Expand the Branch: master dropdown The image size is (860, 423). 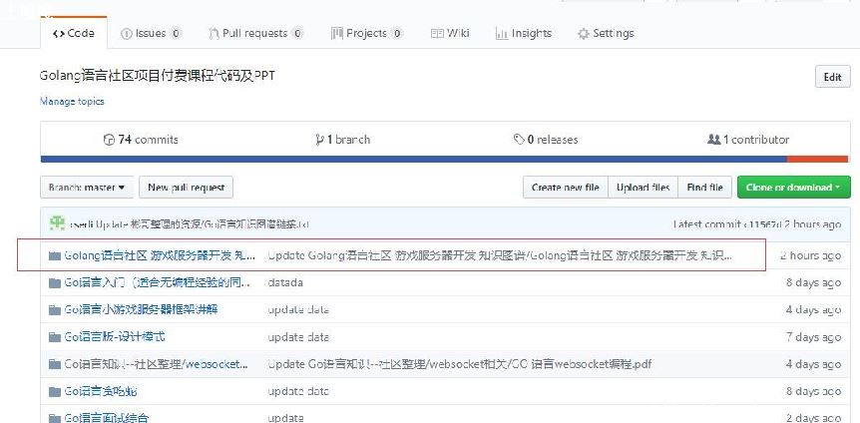[x=87, y=188]
